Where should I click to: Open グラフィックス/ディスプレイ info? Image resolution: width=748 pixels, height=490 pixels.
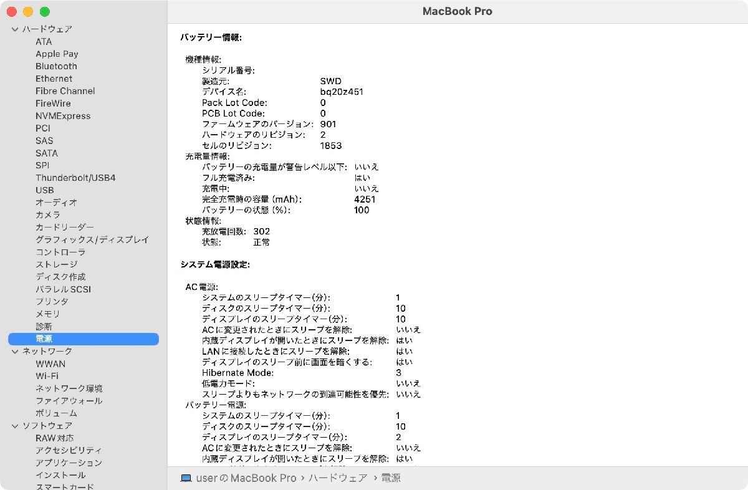coord(92,240)
